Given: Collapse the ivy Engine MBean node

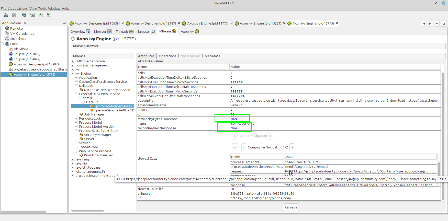Looking at the screenshot, I should (x=73, y=73).
